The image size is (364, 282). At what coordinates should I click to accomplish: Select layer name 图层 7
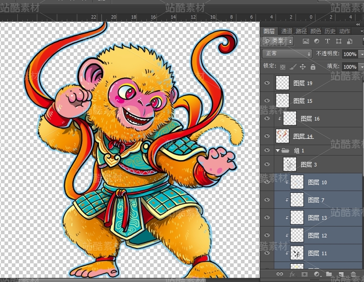(316, 200)
